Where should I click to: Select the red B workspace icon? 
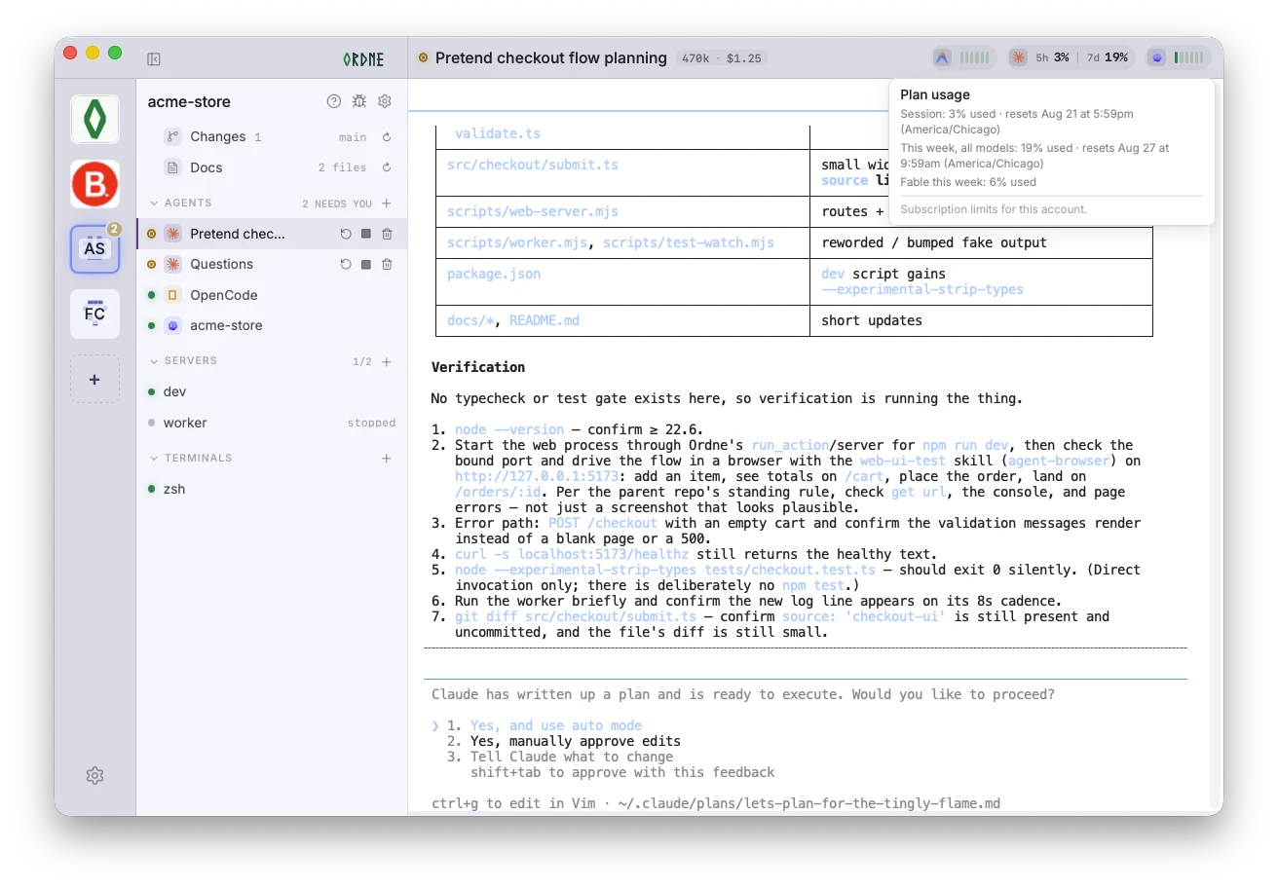94,184
